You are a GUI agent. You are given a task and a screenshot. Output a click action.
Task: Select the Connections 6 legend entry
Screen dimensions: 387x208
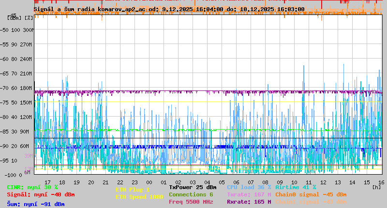(191, 194)
